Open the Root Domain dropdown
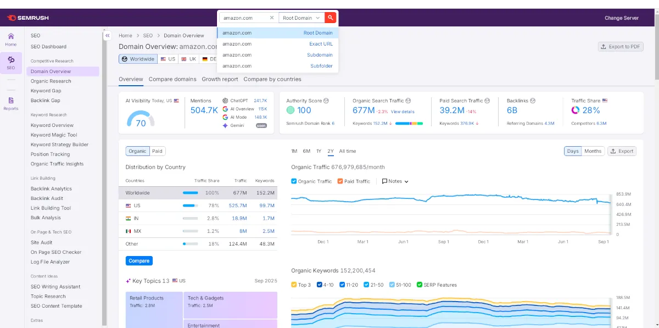Viewport: 659px width, 328px height. pos(301,18)
